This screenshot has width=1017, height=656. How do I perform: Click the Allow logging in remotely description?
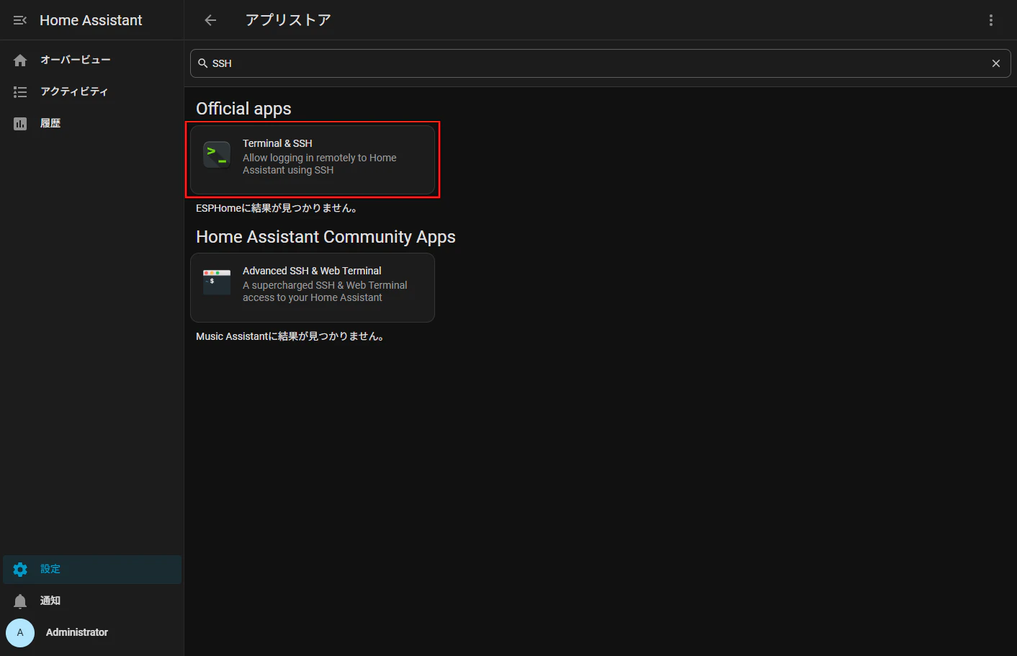tap(320, 164)
